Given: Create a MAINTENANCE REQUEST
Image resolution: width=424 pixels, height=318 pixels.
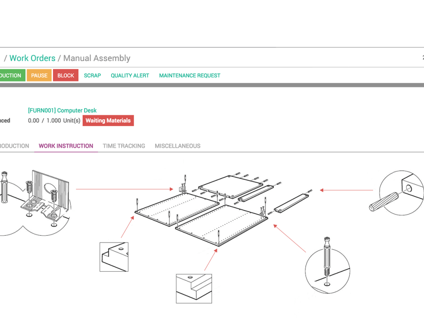Looking at the screenshot, I should tap(190, 75).
